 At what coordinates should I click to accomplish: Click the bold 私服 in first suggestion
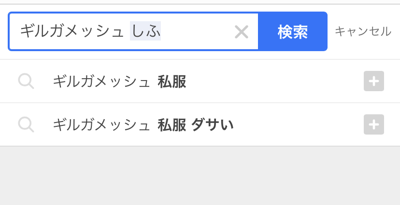tap(172, 82)
